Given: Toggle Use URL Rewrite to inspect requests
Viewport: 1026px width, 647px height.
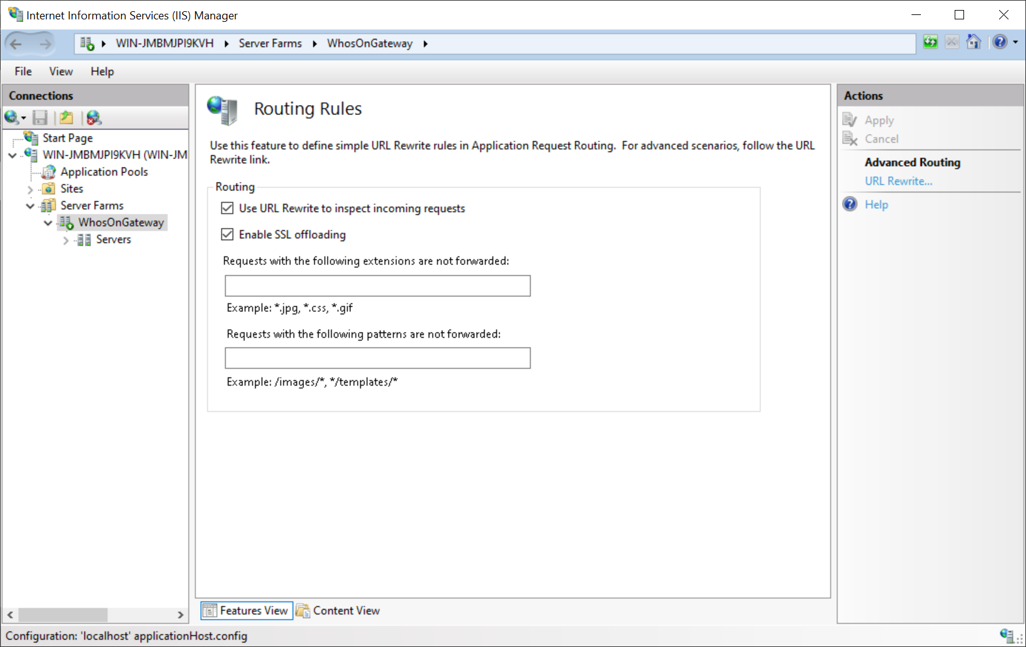Looking at the screenshot, I should point(227,208).
